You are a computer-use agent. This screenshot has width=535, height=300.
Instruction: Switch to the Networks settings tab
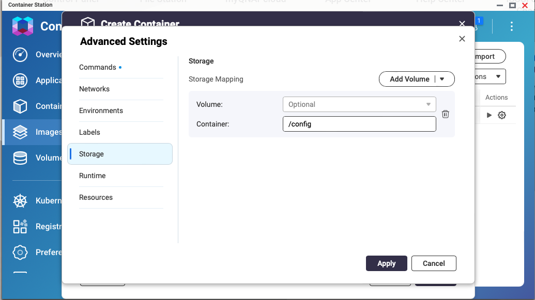(94, 89)
